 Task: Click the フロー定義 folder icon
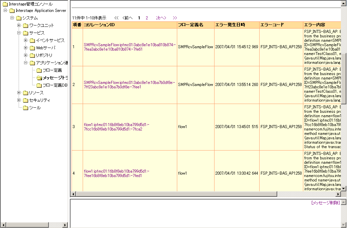[39, 70]
